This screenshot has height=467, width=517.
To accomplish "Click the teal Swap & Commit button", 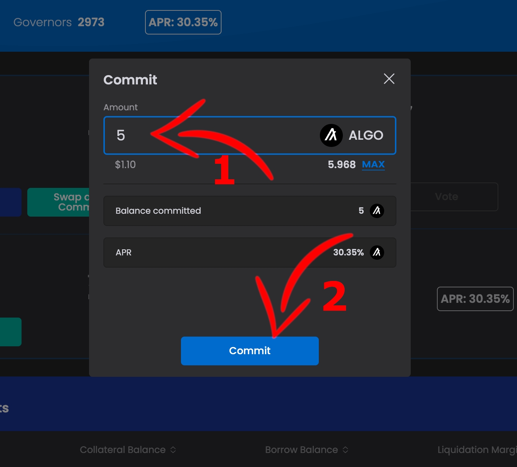I will (59, 202).
